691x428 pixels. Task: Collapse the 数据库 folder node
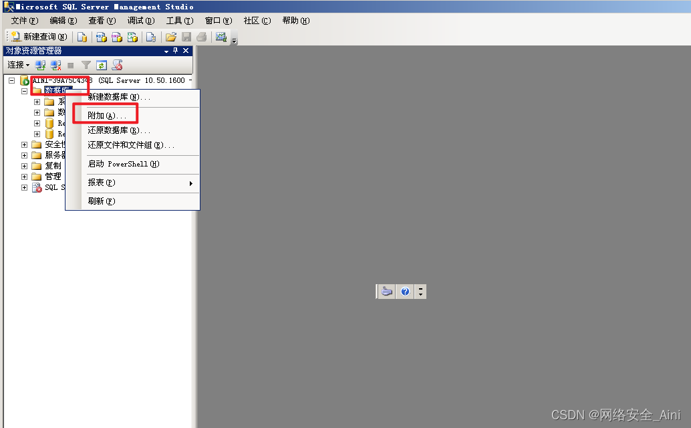[25, 91]
